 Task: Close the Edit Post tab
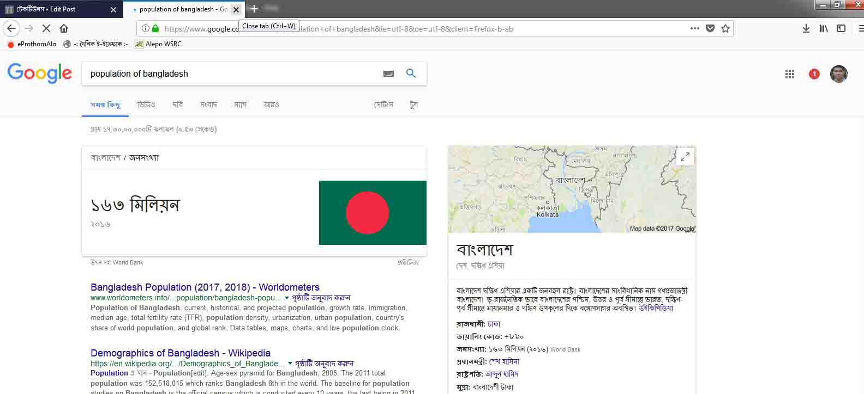[x=113, y=9]
